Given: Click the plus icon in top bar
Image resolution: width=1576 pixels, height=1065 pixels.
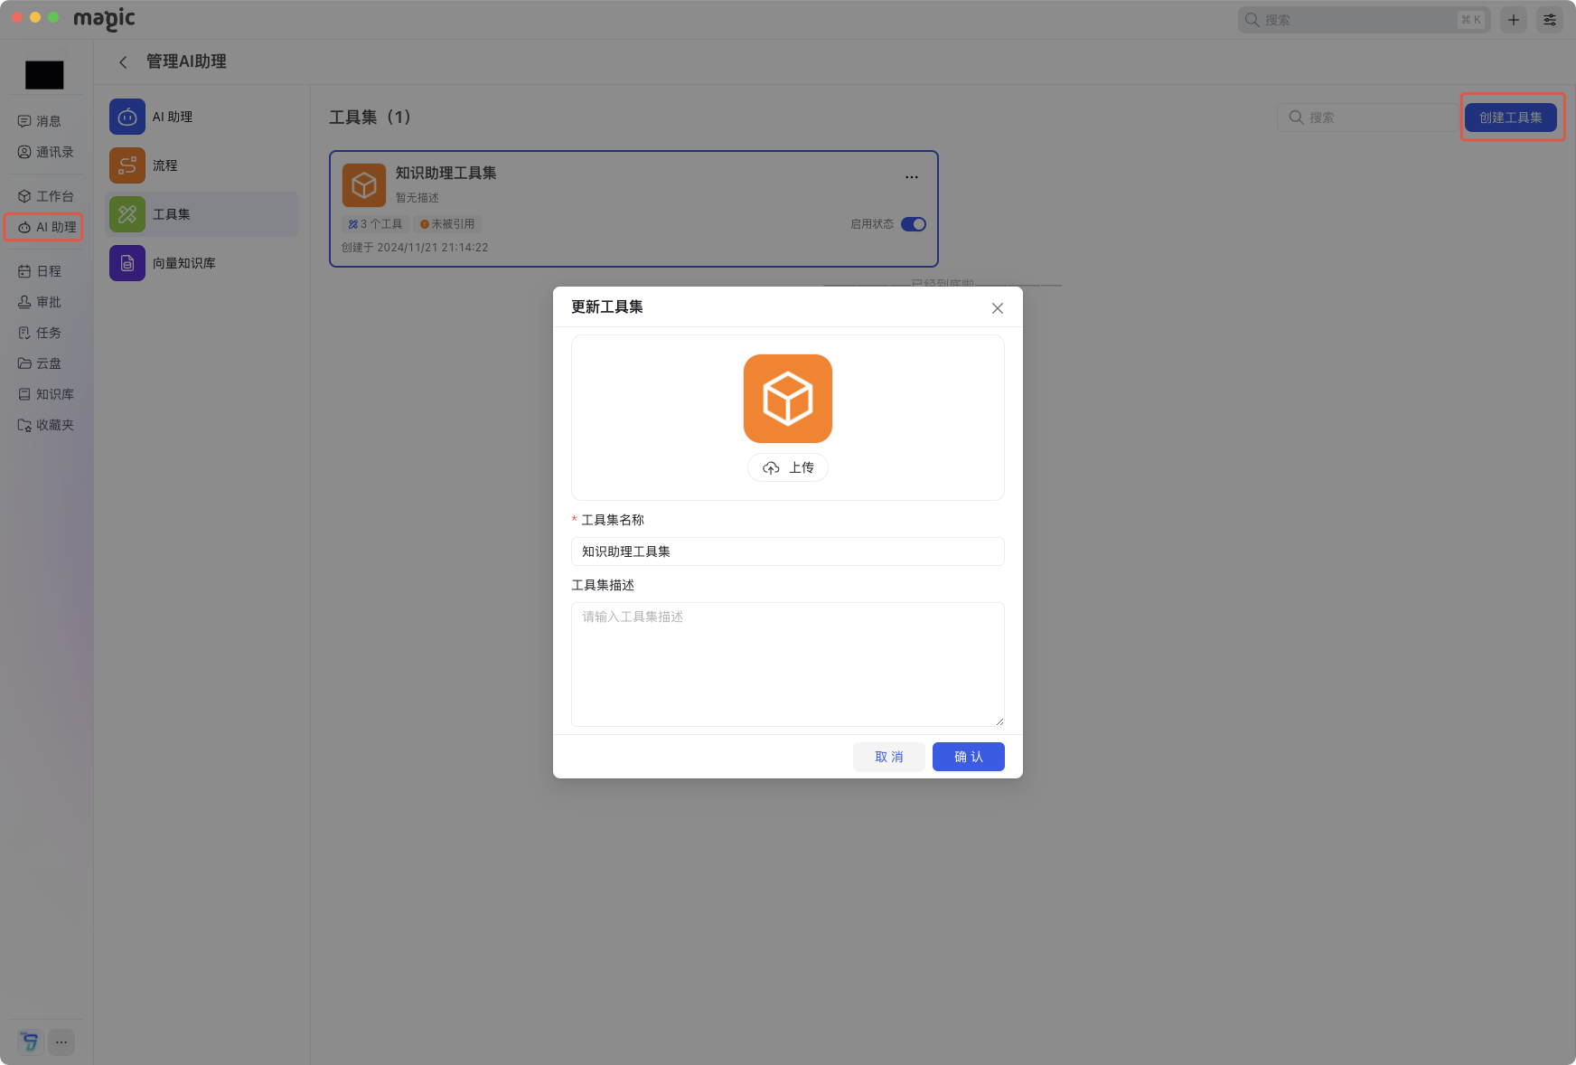Looking at the screenshot, I should coord(1514,20).
